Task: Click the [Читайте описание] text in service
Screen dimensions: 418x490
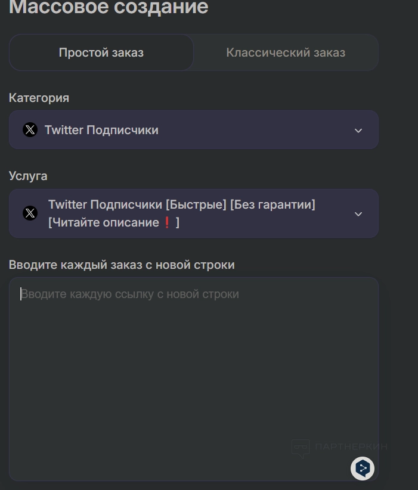Action: pyautogui.click(x=106, y=222)
